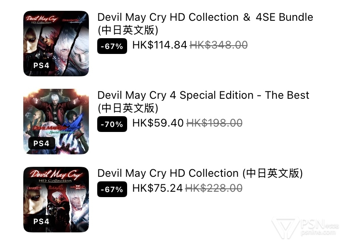Click the (中日英文版) subtitle under the bundle title
This screenshot has height=244, width=344.
click(x=128, y=30)
